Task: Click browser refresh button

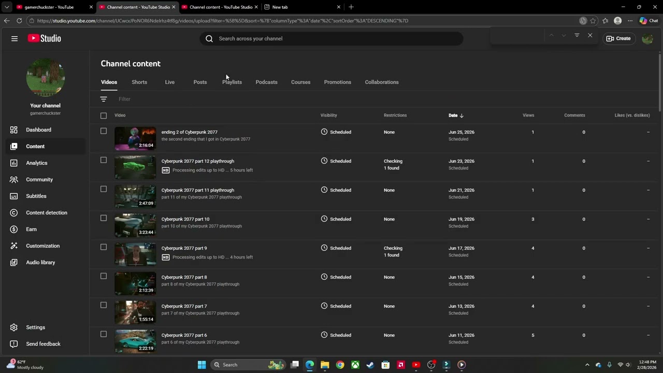Action: pos(19,21)
